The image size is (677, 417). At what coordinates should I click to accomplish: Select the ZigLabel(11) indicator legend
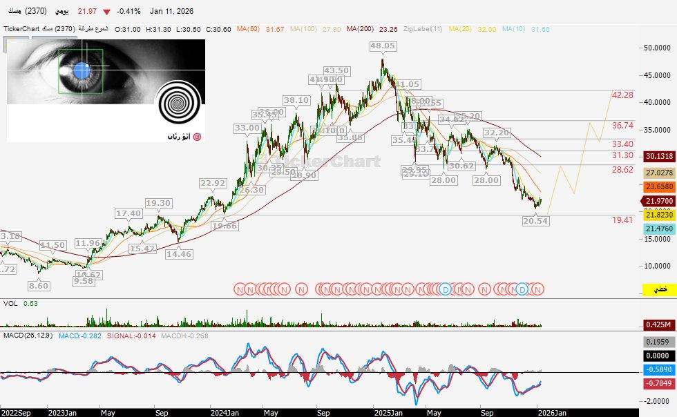click(x=423, y=29)
